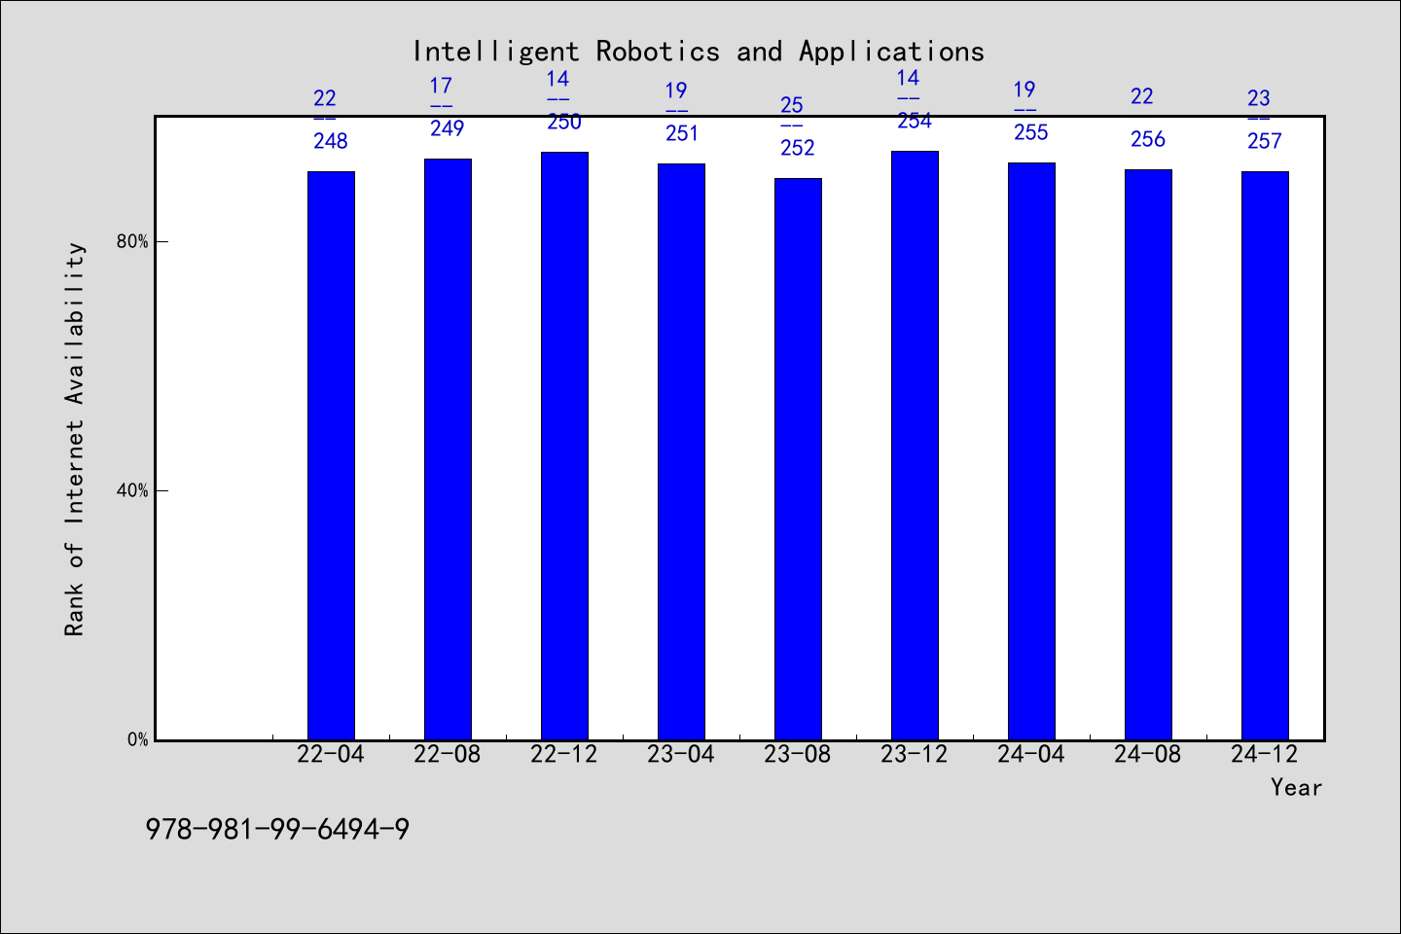The image size is (1401, 934).
Task: Click the value 256 data label
Action: (1148, 139)
